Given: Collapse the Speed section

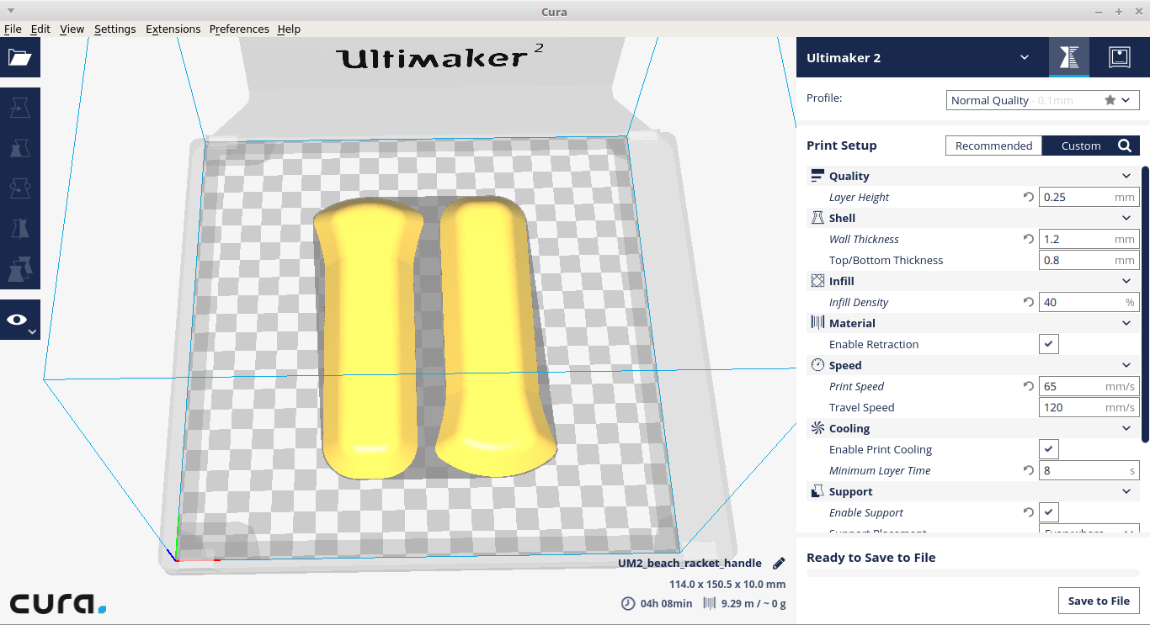Looking at the screenshot, I should pos(1126,365).
